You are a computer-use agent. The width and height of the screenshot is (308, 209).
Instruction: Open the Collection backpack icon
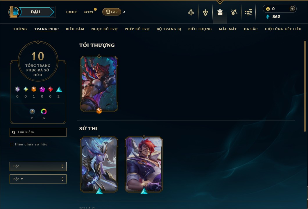point(220,12)
